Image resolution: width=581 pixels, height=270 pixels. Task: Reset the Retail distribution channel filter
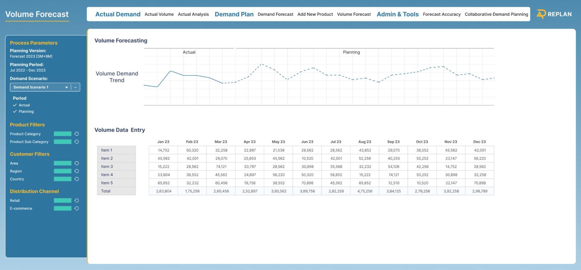[x=77, y=200]
